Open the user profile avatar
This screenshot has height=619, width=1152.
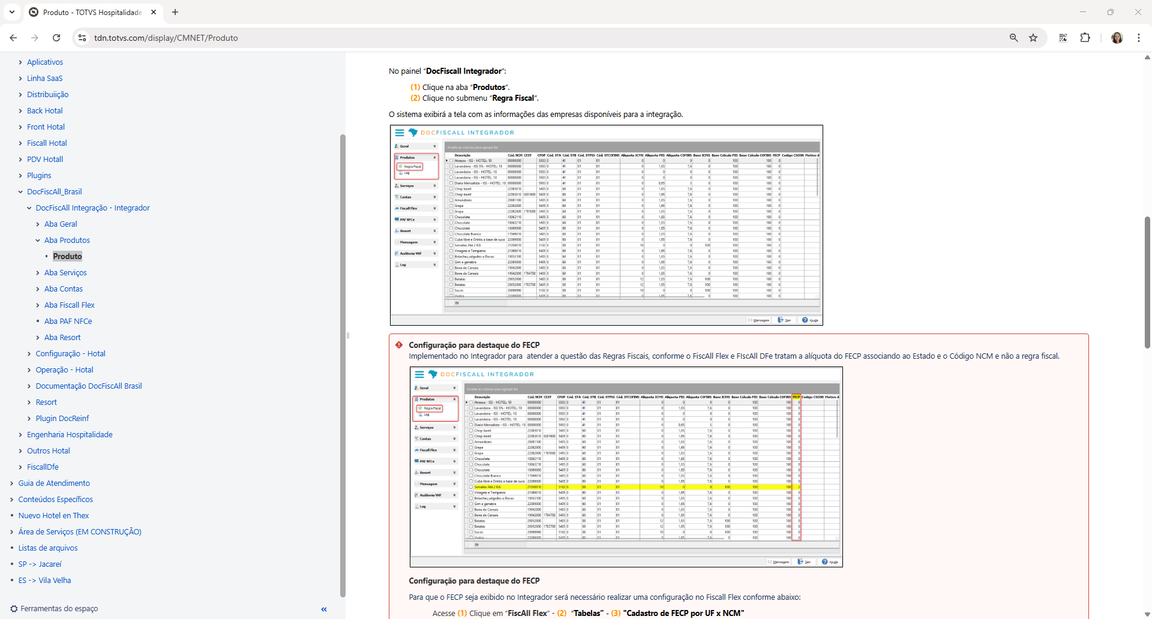[1117, 38]
